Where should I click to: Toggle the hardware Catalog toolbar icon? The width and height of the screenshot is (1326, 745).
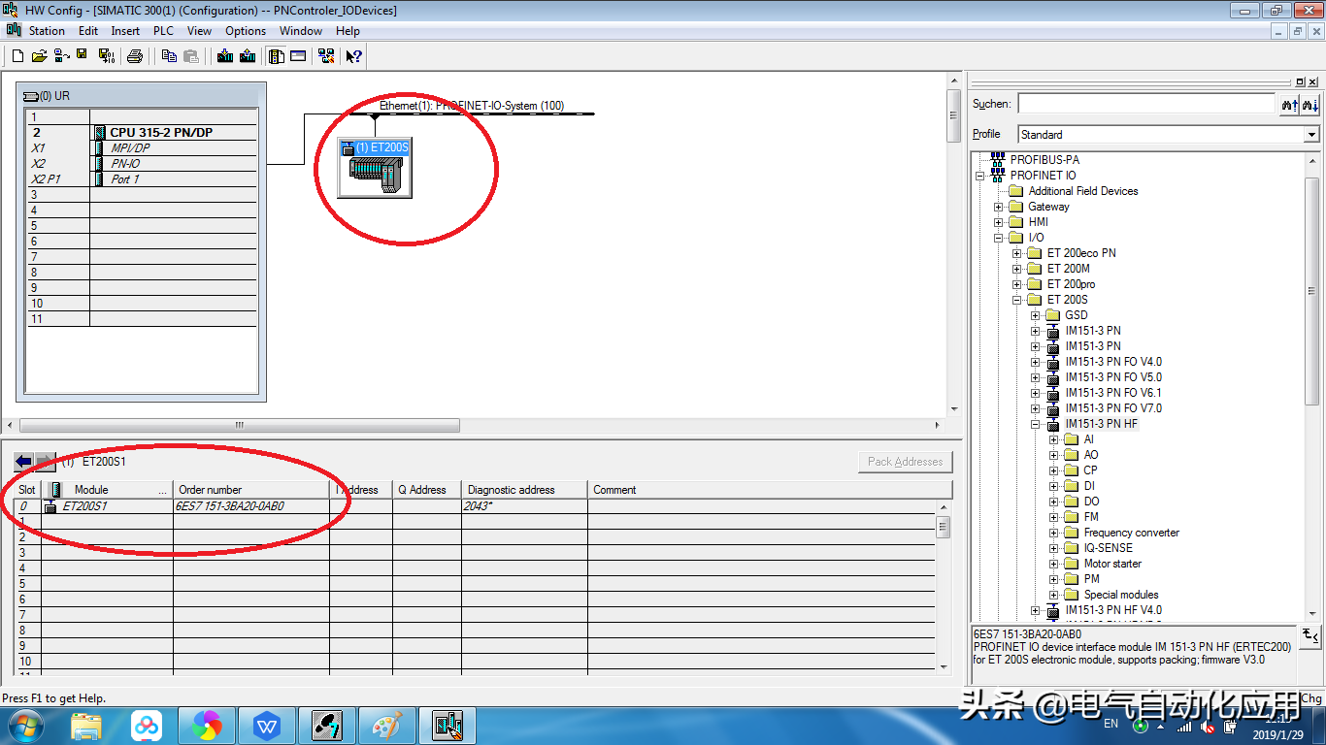pyautogui.click(x=277, y=56)
